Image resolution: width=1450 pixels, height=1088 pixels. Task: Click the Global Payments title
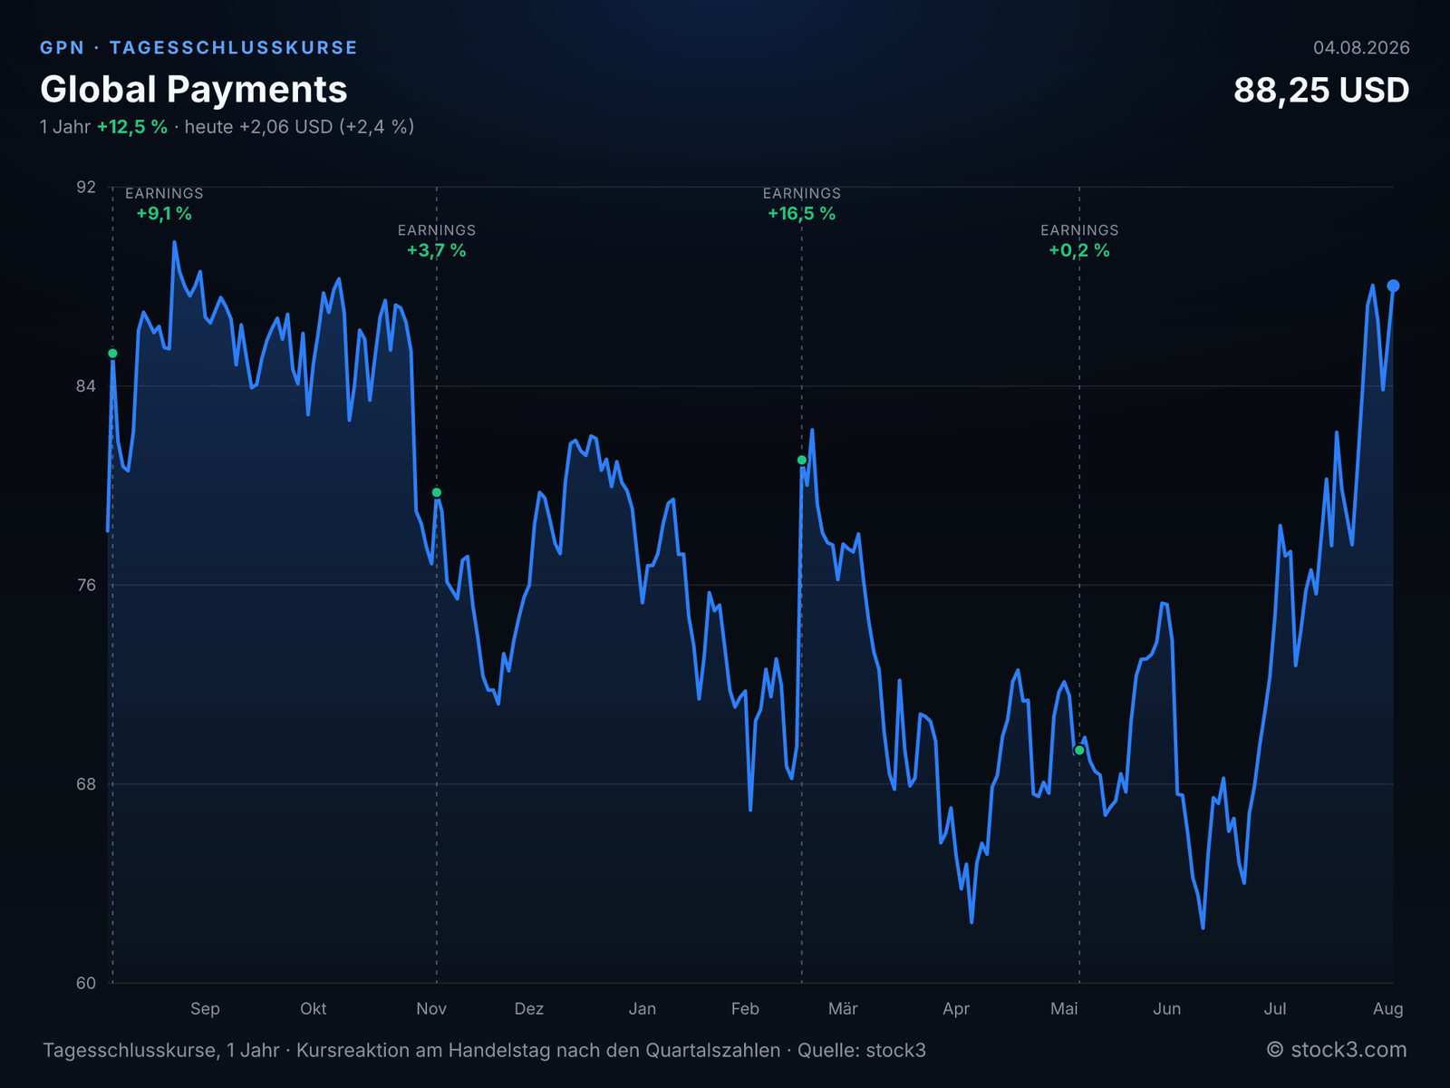click(x=194, y=90)
